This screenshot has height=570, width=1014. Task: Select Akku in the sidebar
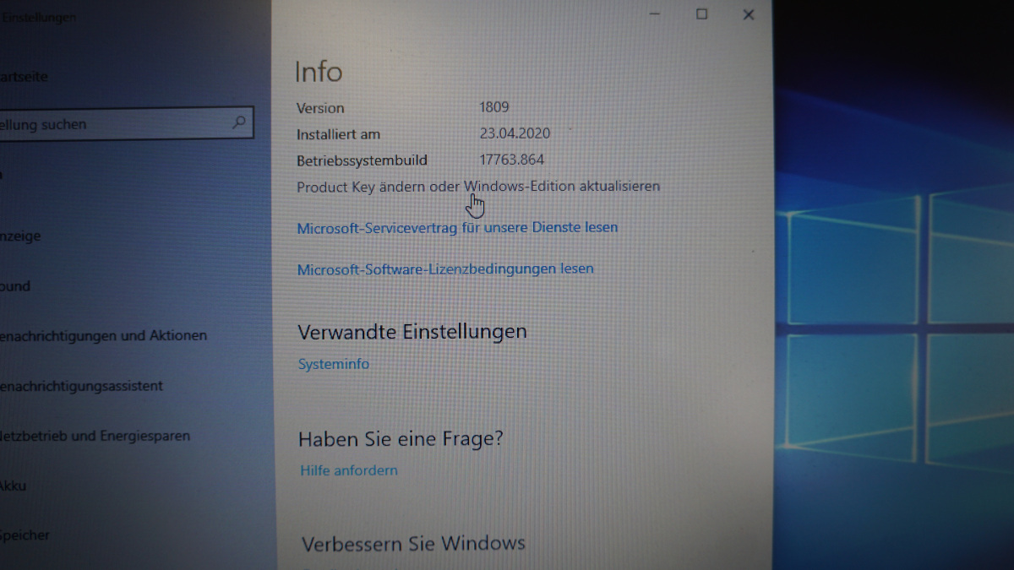(x=14, y=486)
